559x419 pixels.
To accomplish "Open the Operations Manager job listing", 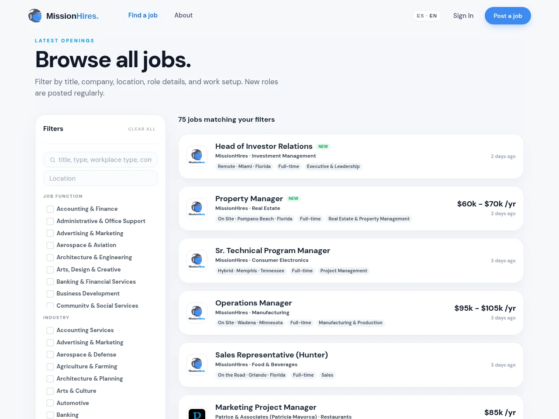I will coord(253,303).
